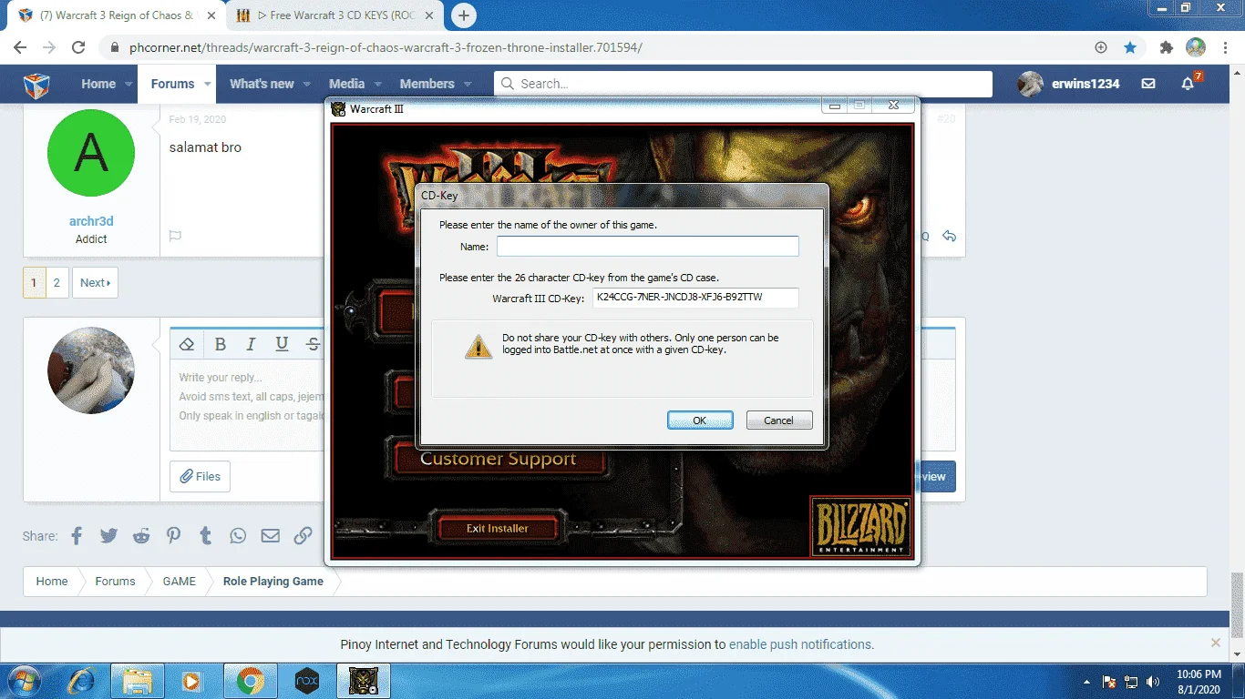Open the Chrome three-dot menu
Screen dimensions: 1245x699
click(x=1224, y=47)
